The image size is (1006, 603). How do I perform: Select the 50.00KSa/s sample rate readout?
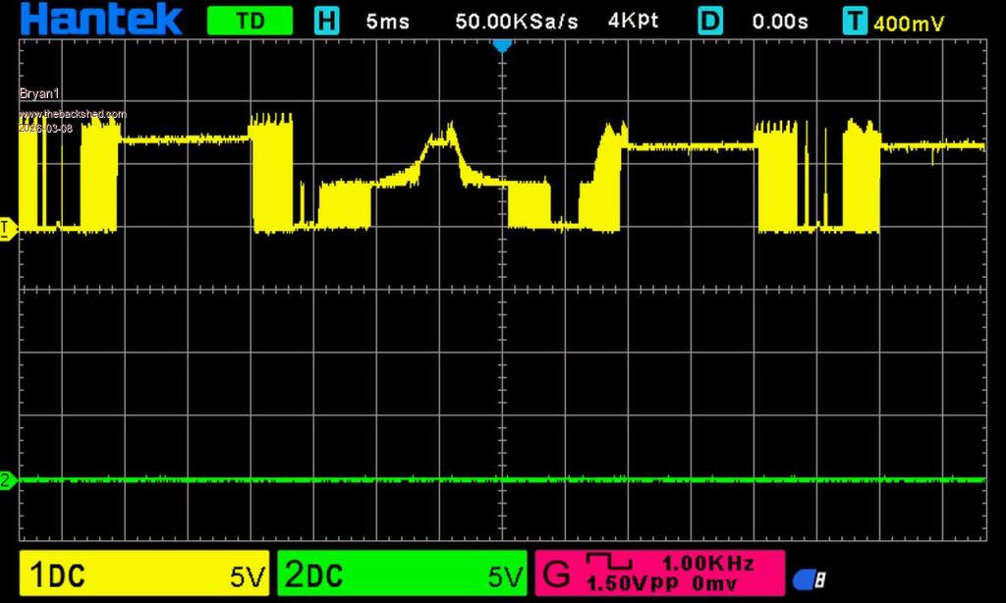517,21
